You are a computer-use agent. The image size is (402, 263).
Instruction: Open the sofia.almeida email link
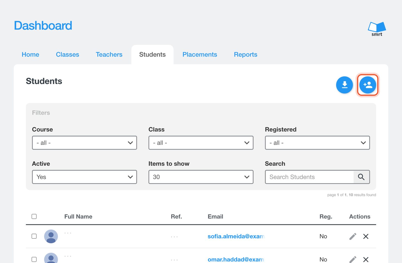pos(236,236)
